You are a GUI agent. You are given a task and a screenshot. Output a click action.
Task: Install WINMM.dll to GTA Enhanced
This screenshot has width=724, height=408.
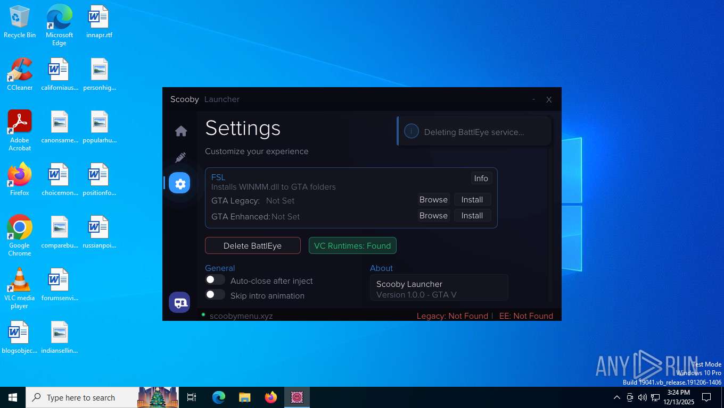(x=472, y=216)
